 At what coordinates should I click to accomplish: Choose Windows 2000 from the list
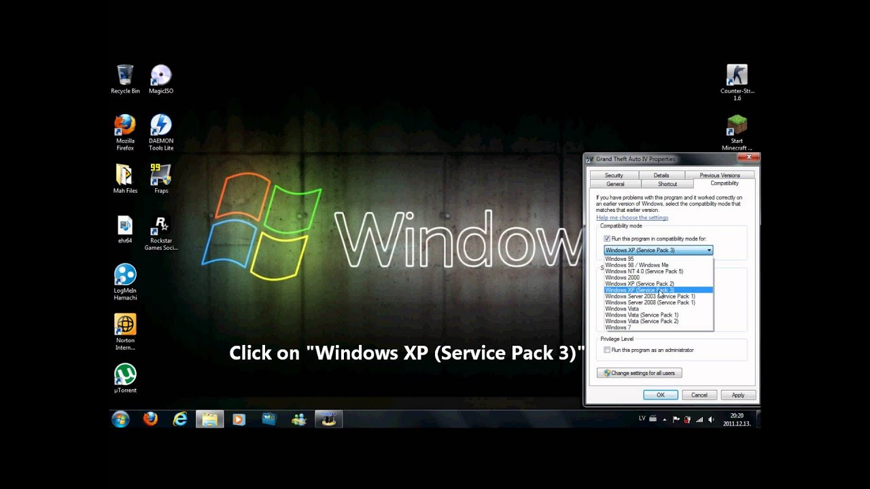coord(658,278)
